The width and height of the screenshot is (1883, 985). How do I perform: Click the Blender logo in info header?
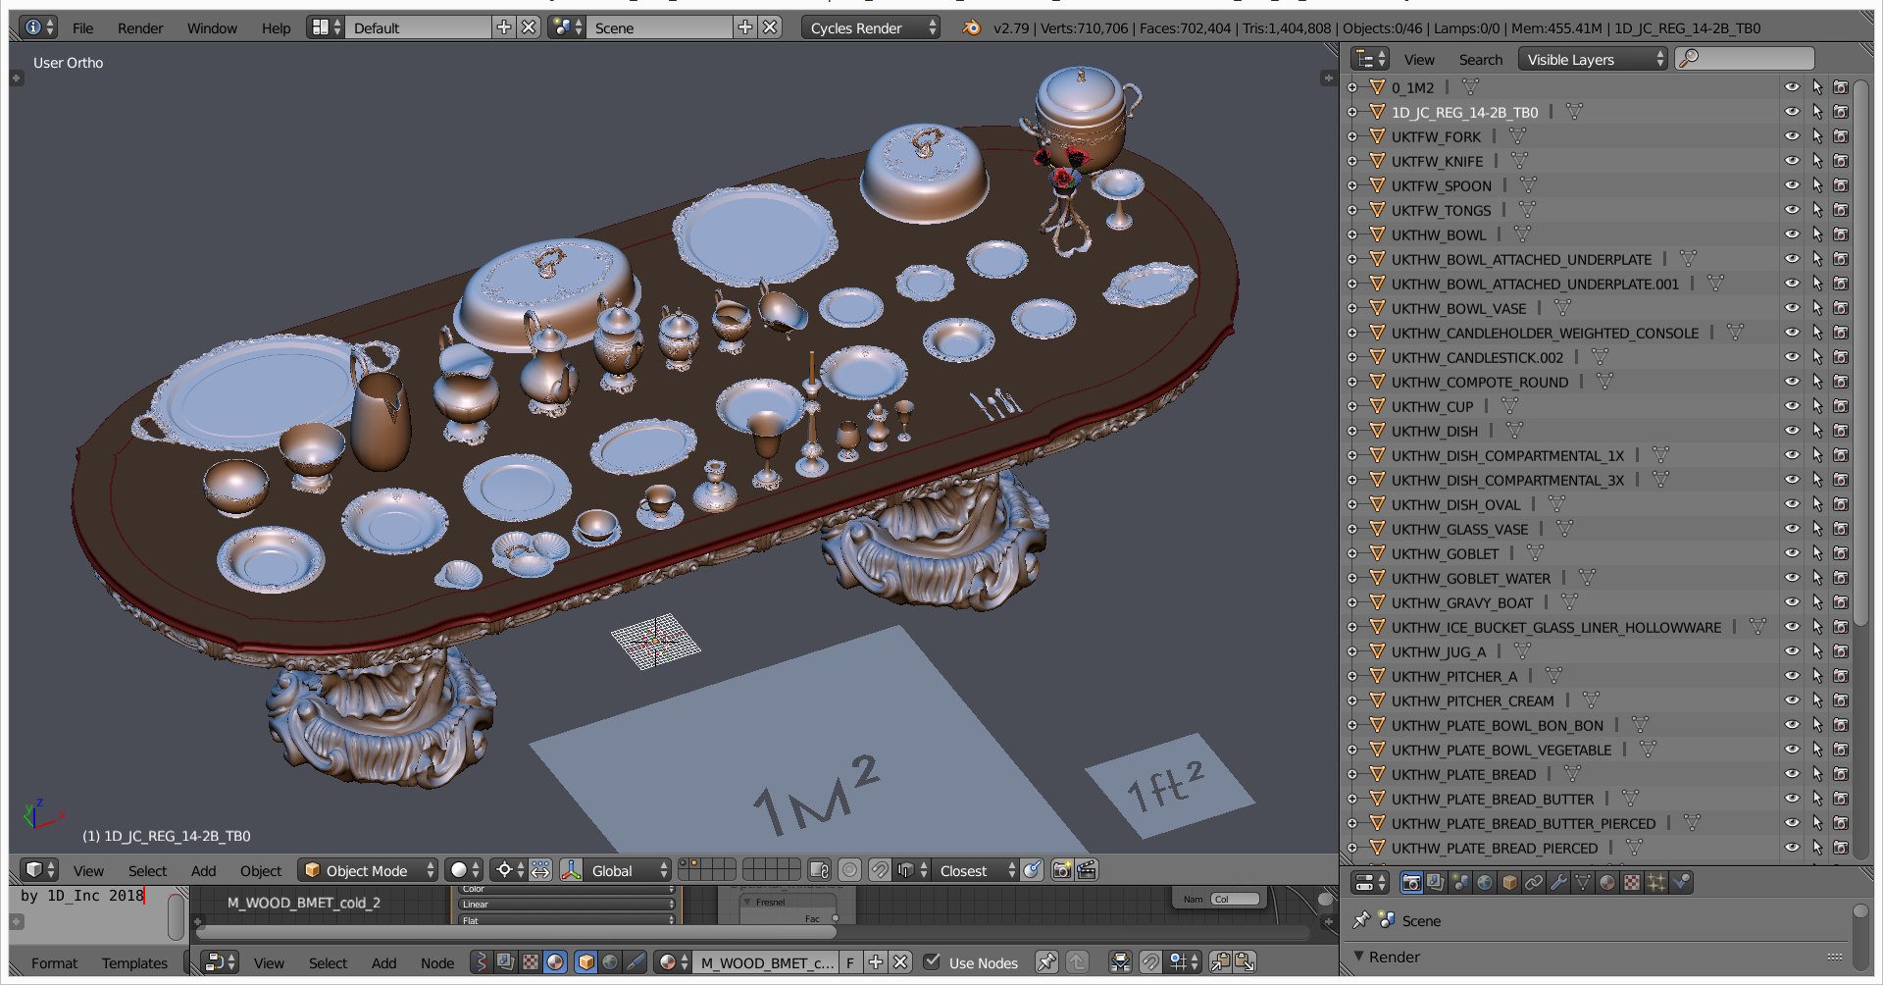click(972, 27)
